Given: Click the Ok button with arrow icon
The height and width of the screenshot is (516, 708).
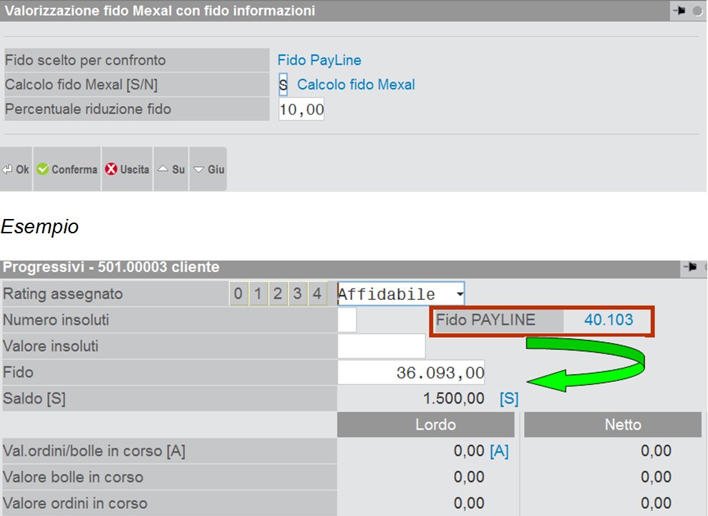Looking at the screenshot, I should pos(16,170).
